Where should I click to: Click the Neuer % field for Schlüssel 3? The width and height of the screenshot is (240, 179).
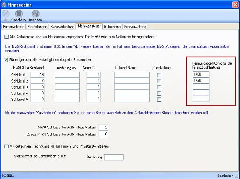click(94, 87)
